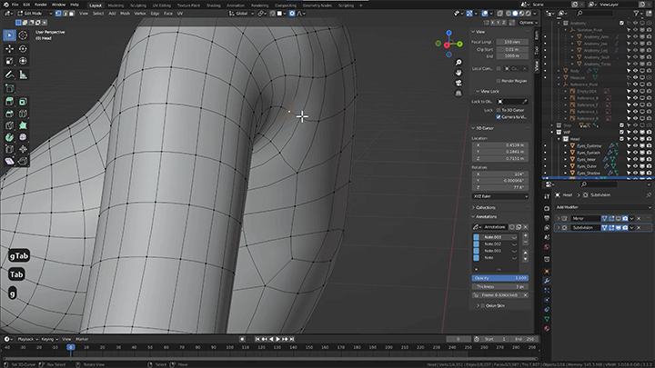Select the Smooth vertices tool
The height and width of the screenshot is (368, 655).
point(23,137)
